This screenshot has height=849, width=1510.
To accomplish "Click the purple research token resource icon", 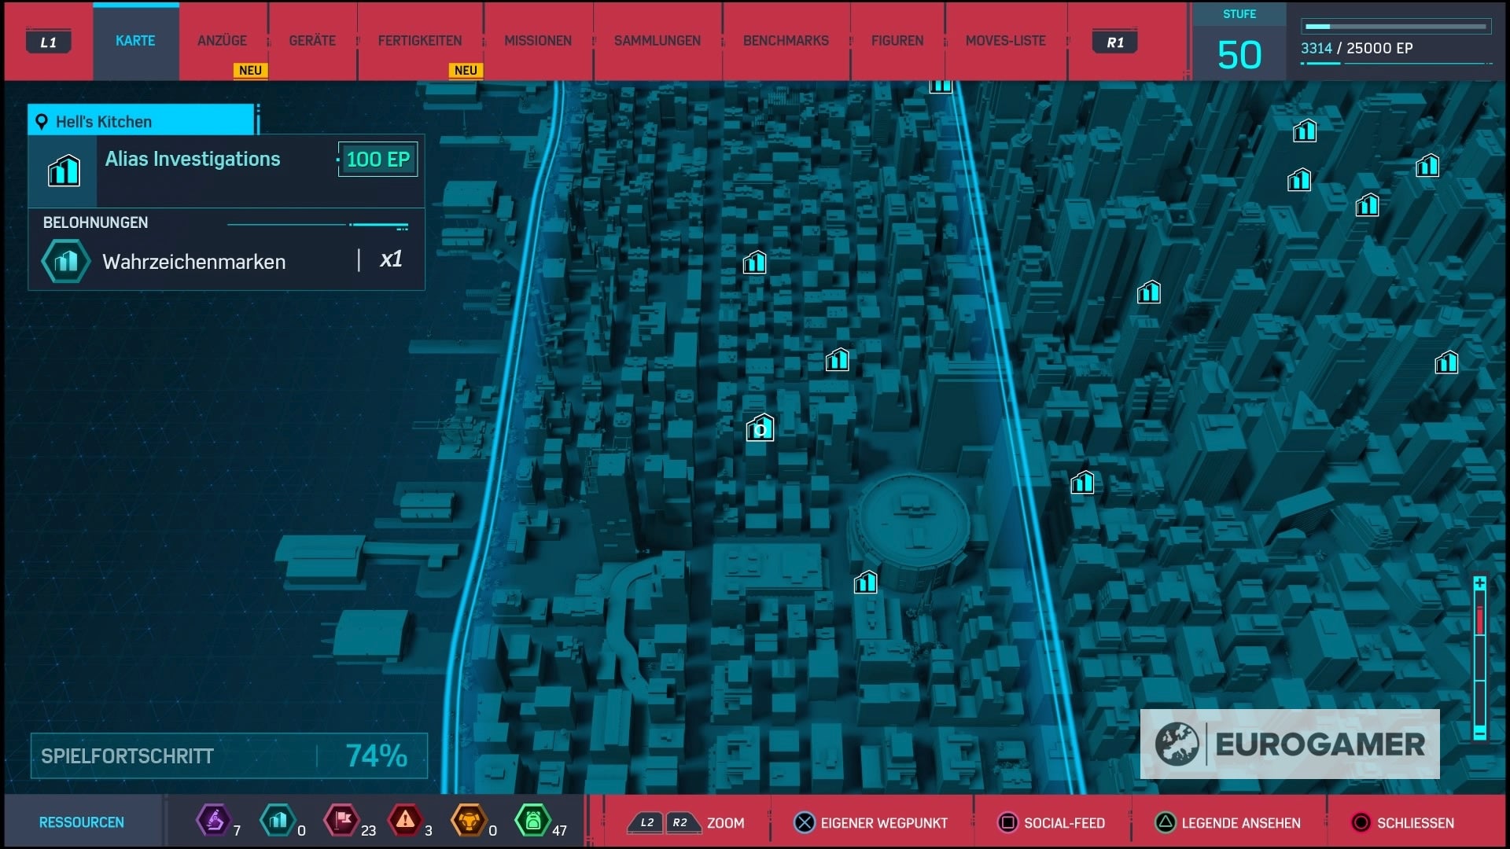I will [x=213, y=821].
